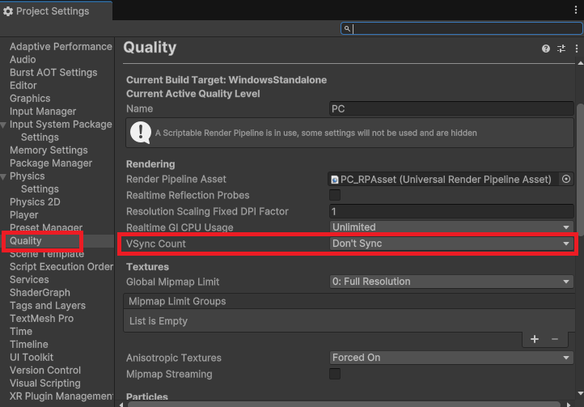The image size is (584, 407).
Task: Open Realtime GI CPU Usage dropdown
Action: point(451,227)
